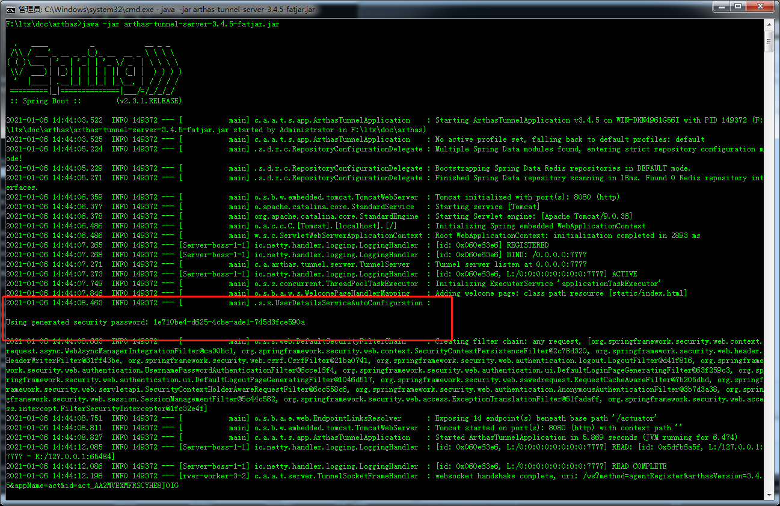
Task: Click 'w.s.c.ServletWebServerApplicationContext' logger name
Action: [337, 236]
